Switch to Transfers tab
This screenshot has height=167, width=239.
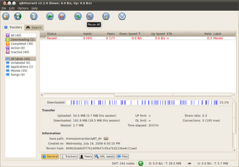click(13, 27)
